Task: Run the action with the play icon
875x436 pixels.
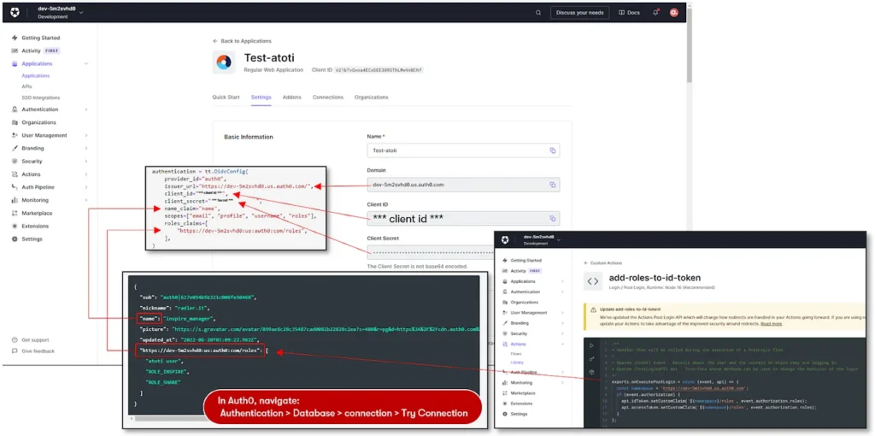Action: pyautogui.click(x=591, y=345)
